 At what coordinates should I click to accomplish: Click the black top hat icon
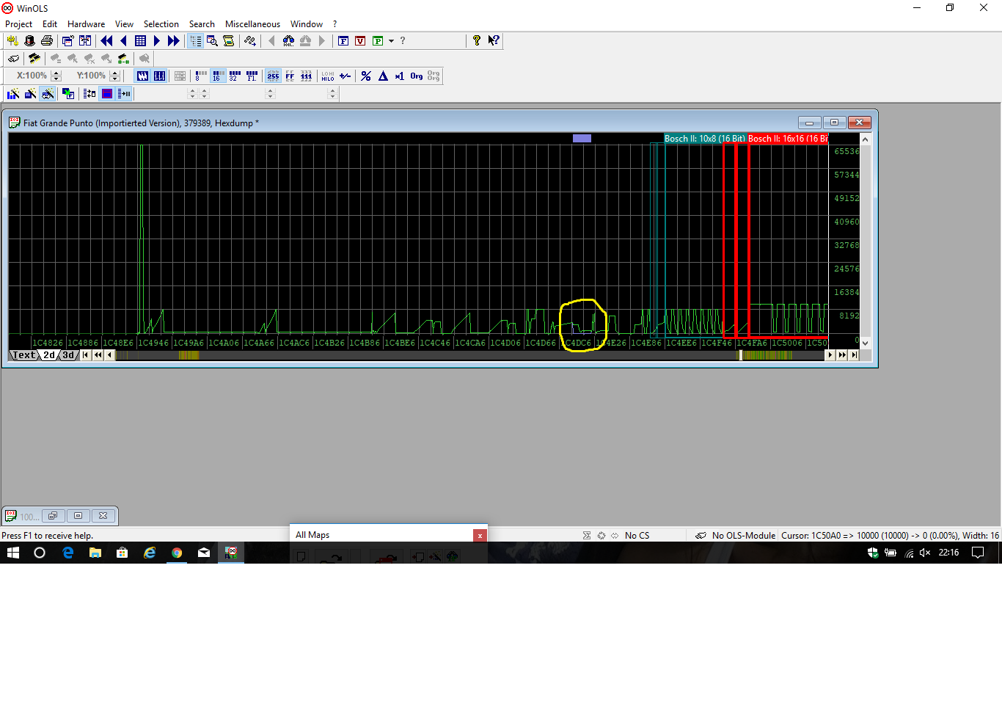point(29,41)
